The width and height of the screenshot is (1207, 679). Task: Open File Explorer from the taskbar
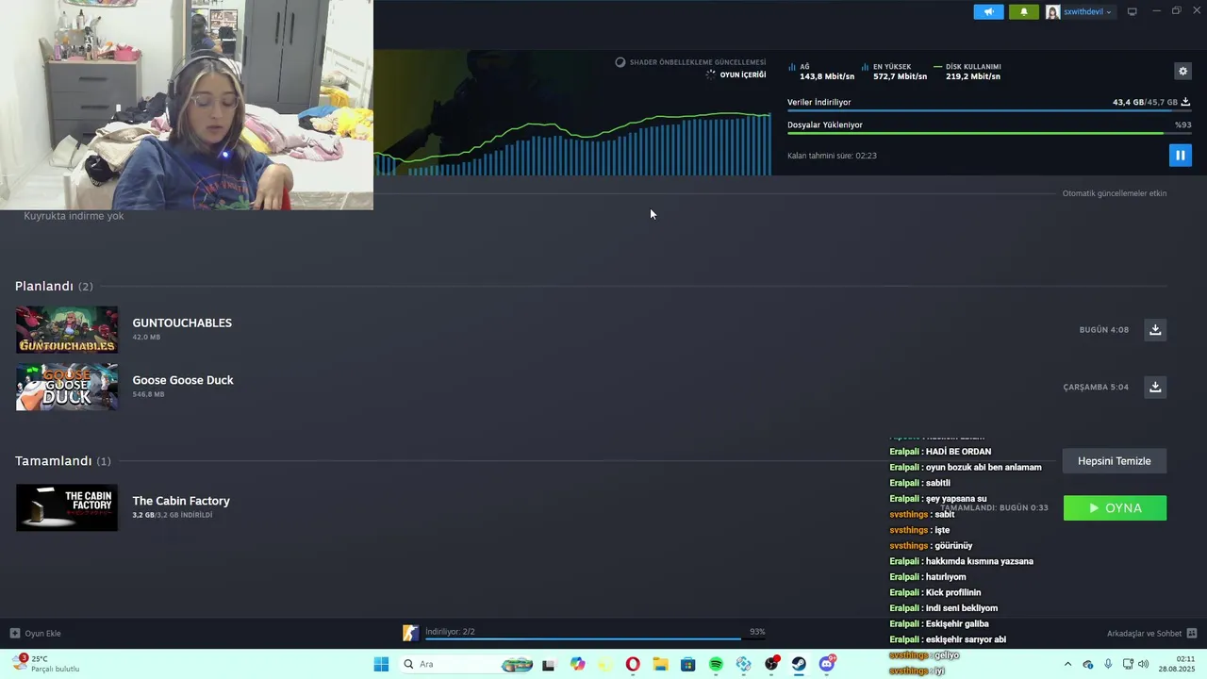pyautogui.click(x=660, y=664)
